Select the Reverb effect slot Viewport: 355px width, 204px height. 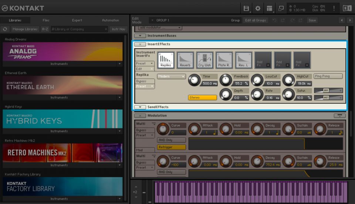(185, 60)
